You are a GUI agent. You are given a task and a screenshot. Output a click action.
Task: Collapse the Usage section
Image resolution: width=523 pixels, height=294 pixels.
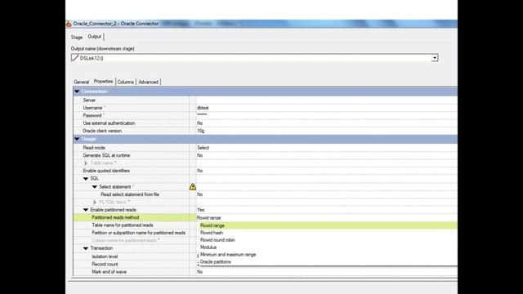tap(77, 139)
